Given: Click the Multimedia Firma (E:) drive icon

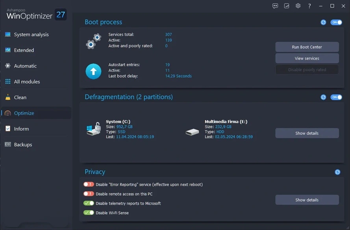Looking at the screenshot, I should coord(192,132).
